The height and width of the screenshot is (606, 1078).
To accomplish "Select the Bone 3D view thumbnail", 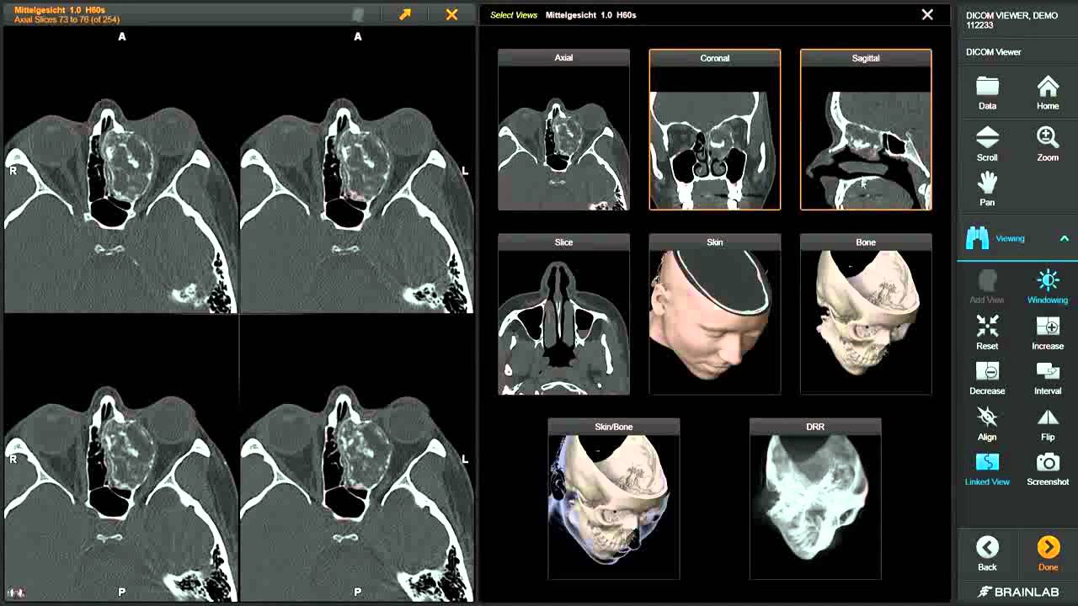I will coord(866,314).
